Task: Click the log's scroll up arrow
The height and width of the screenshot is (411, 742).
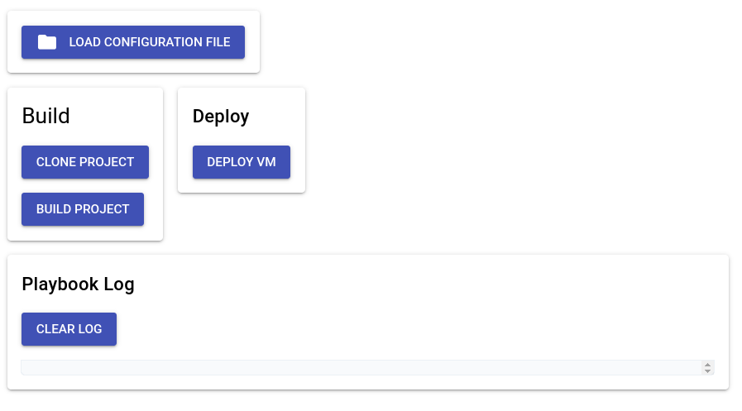Action: tap(707, 365)
